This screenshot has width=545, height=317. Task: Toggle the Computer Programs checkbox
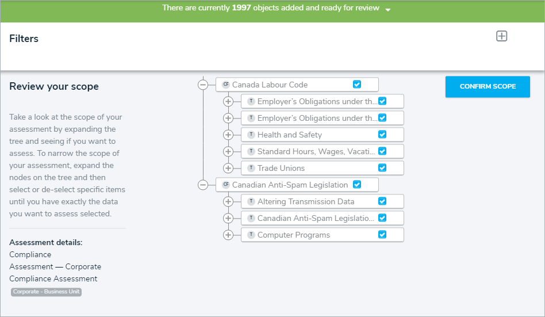point(382,235)
